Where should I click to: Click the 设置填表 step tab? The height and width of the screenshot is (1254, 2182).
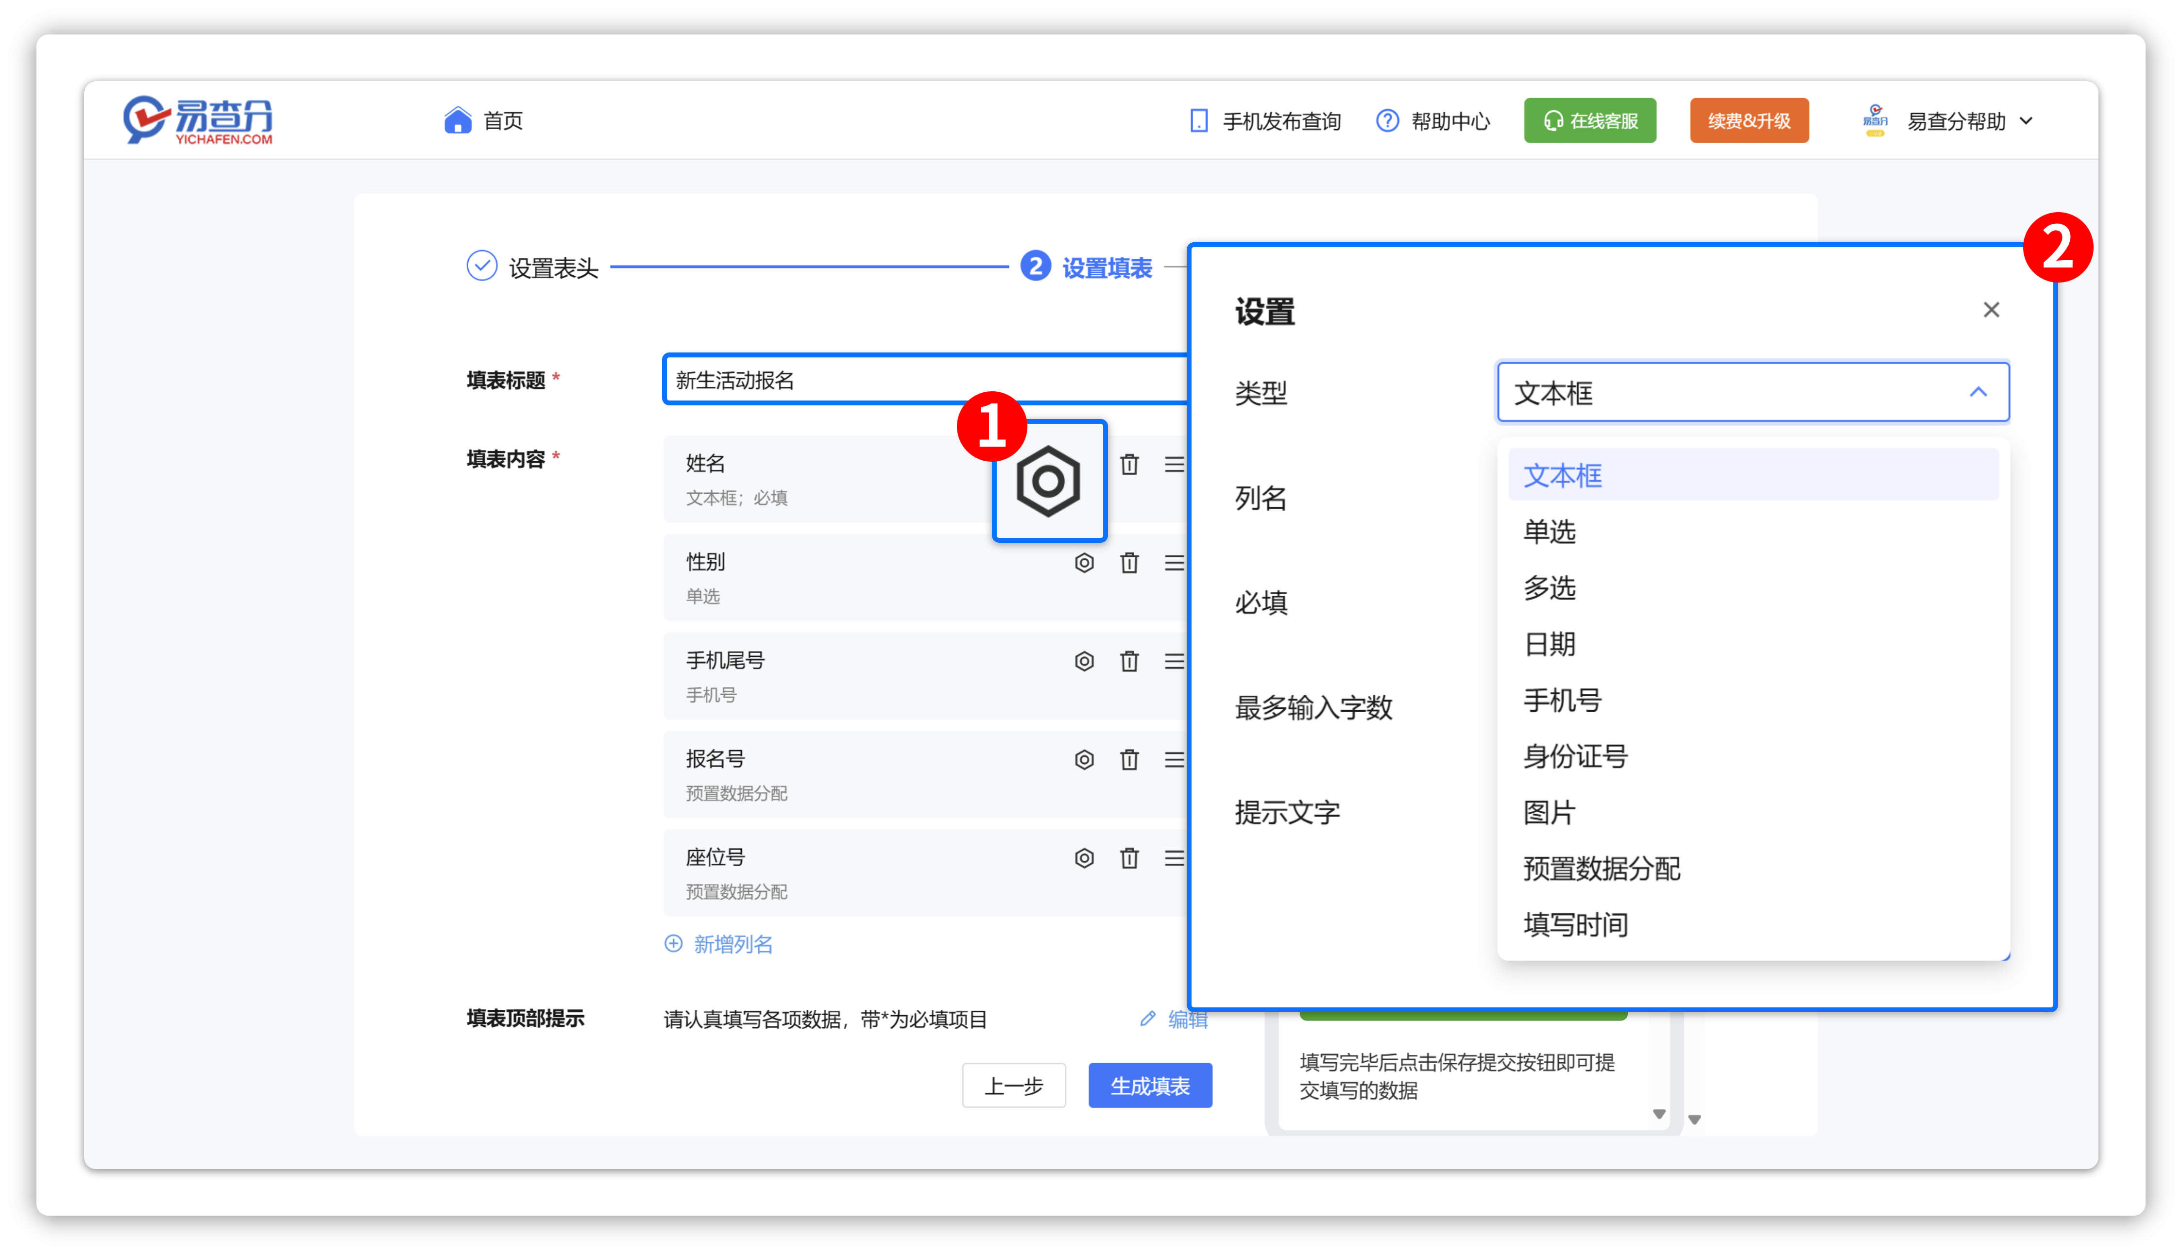1107,267
